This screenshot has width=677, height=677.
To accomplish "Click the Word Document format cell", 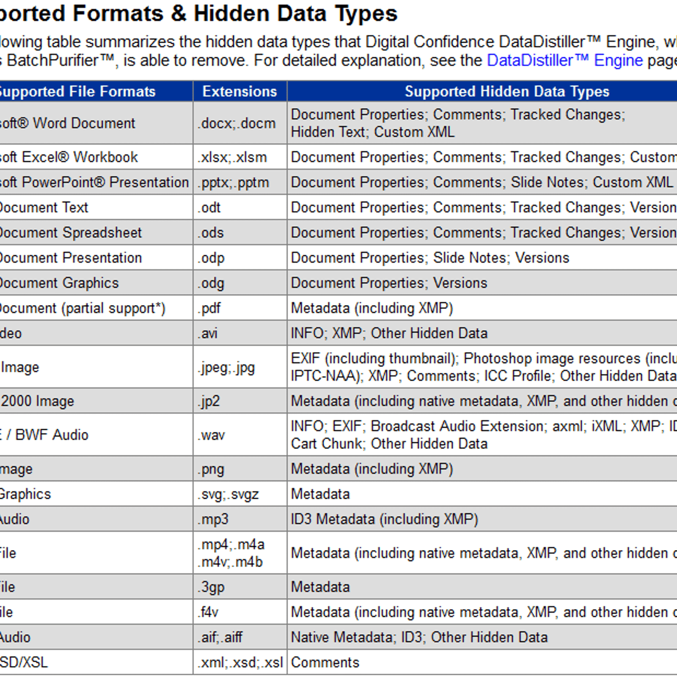I will coord(96,123).
